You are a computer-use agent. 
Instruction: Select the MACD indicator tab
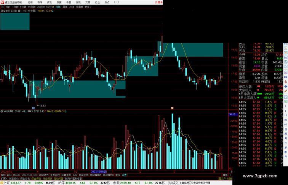tap(16, 175)
